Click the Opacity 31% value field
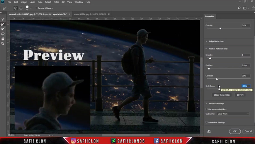255x144 pixels. point(246,25)
